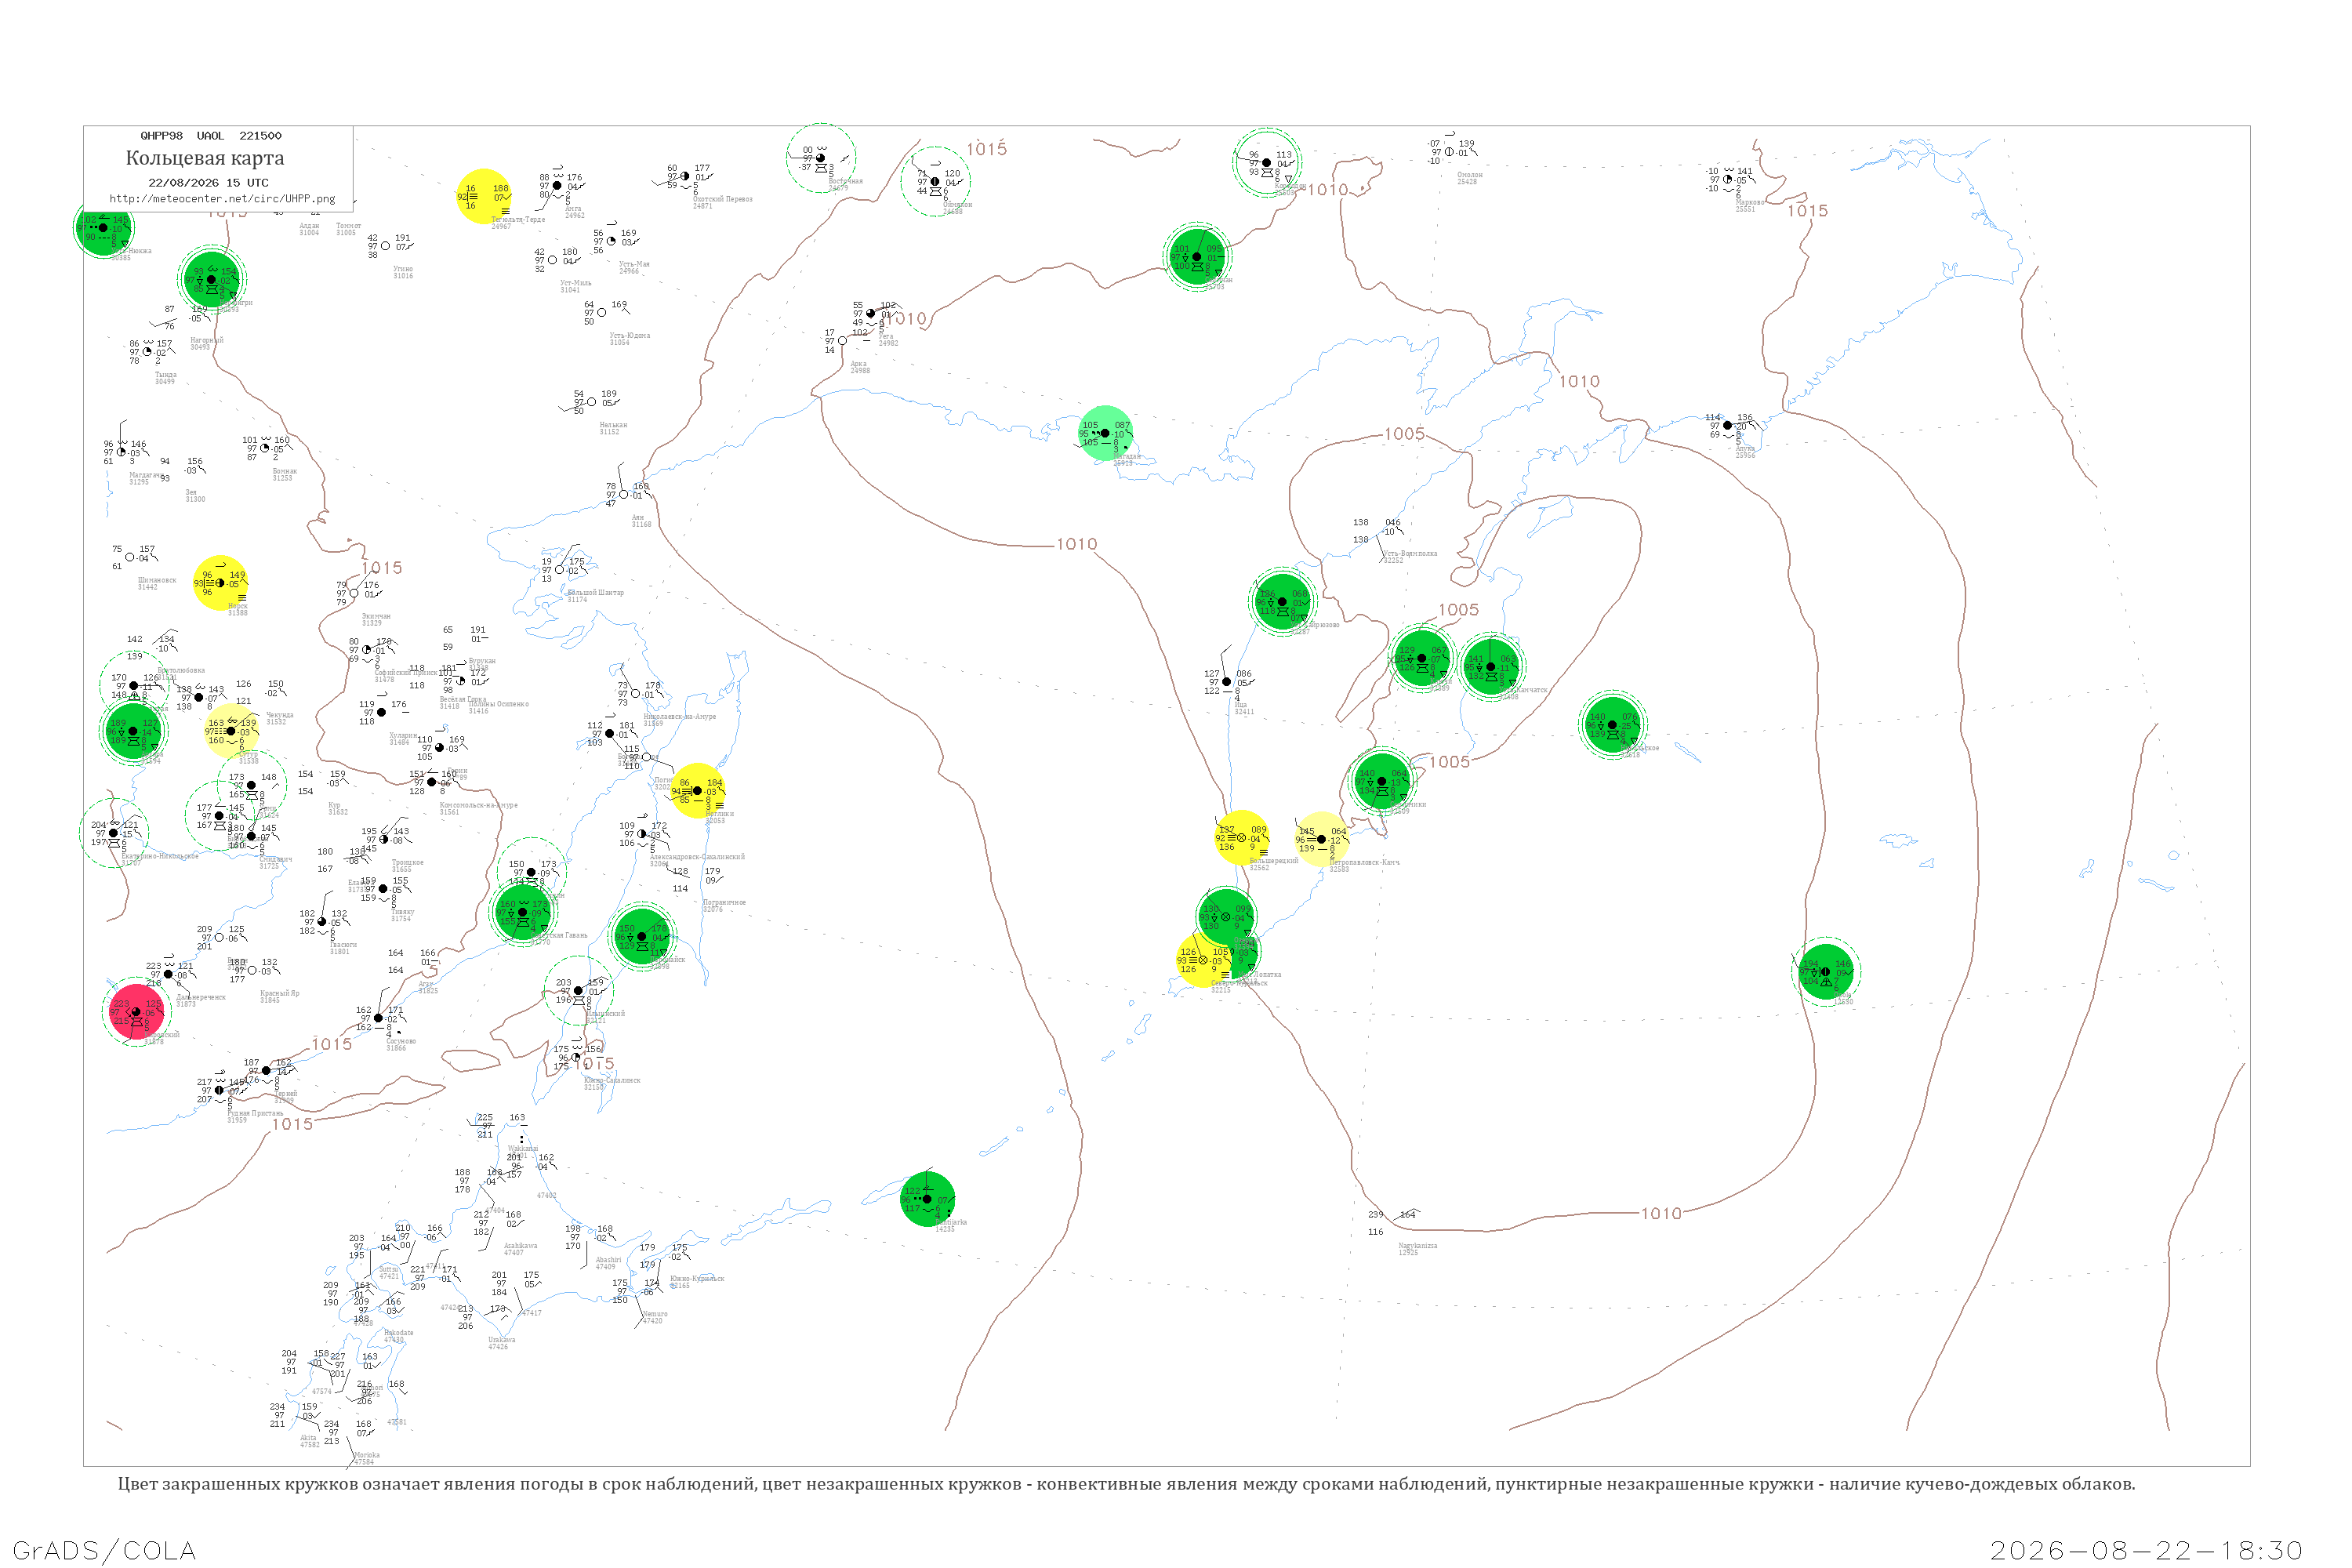Select the light green Magadan station marker
Viewport: 2352px width, 1568px height.
coord(1106,433)
